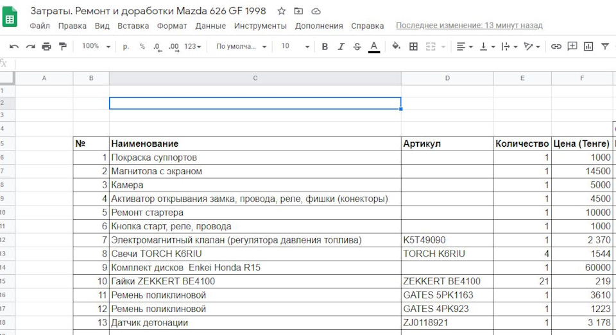Viewport: 616px width, 335px height.
Task: Open the Формат menu
Action: tap(172, 26)
